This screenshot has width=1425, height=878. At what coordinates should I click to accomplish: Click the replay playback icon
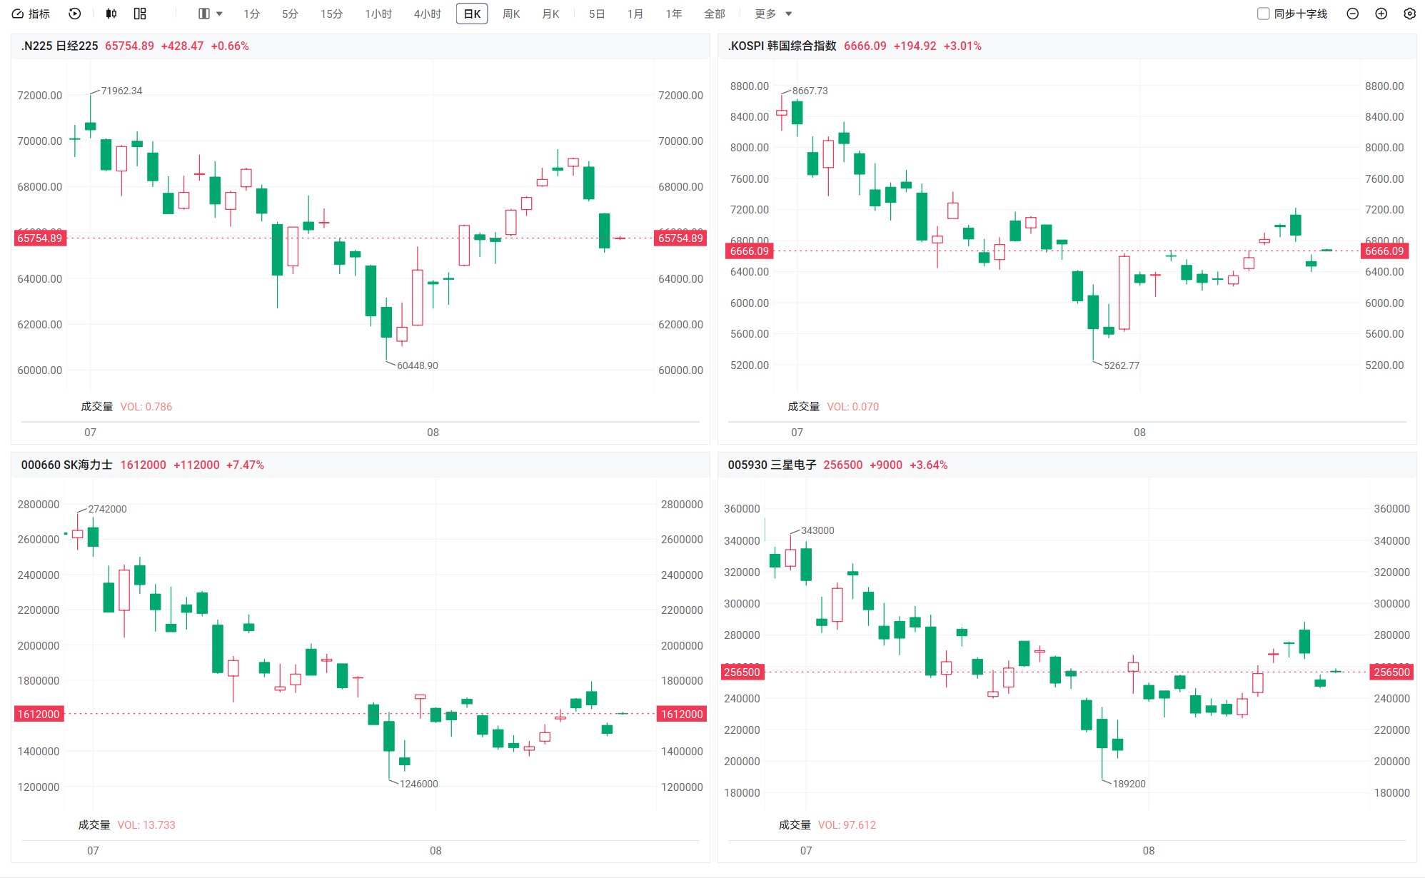75,14
